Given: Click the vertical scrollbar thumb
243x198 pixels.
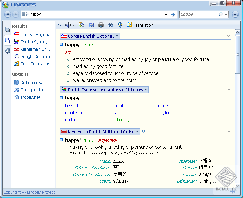Looking at the screenshot, I should 237,55.
